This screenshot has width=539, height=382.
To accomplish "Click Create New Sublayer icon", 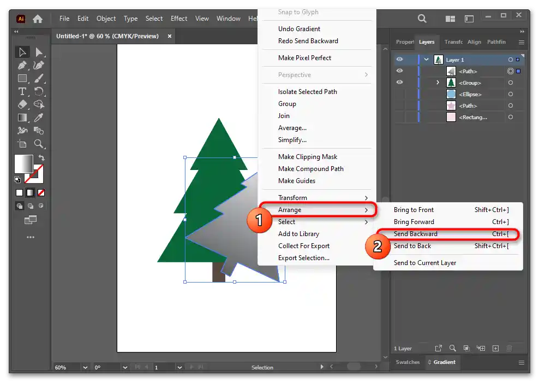I will point(481,348).
